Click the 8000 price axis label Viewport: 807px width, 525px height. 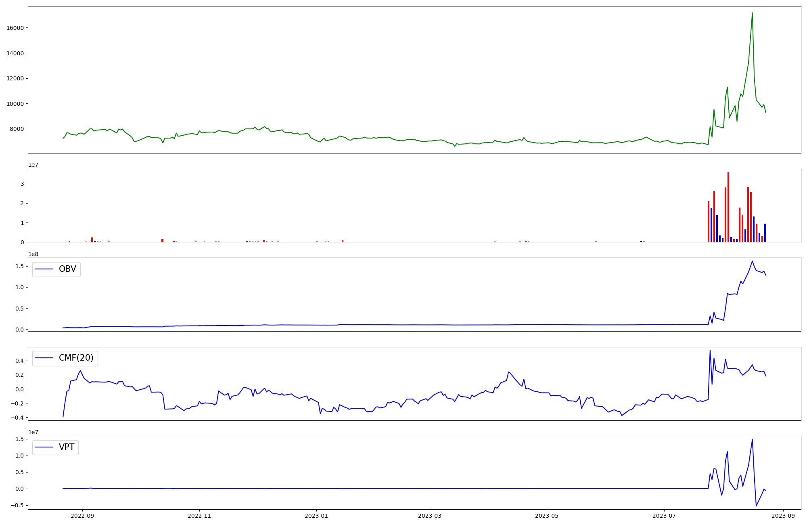coord(17,129)
